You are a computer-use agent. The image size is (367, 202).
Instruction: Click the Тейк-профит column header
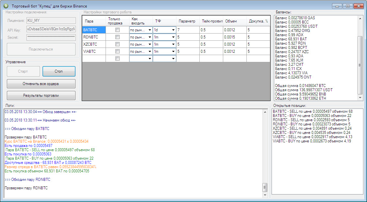tap(211, 21)
